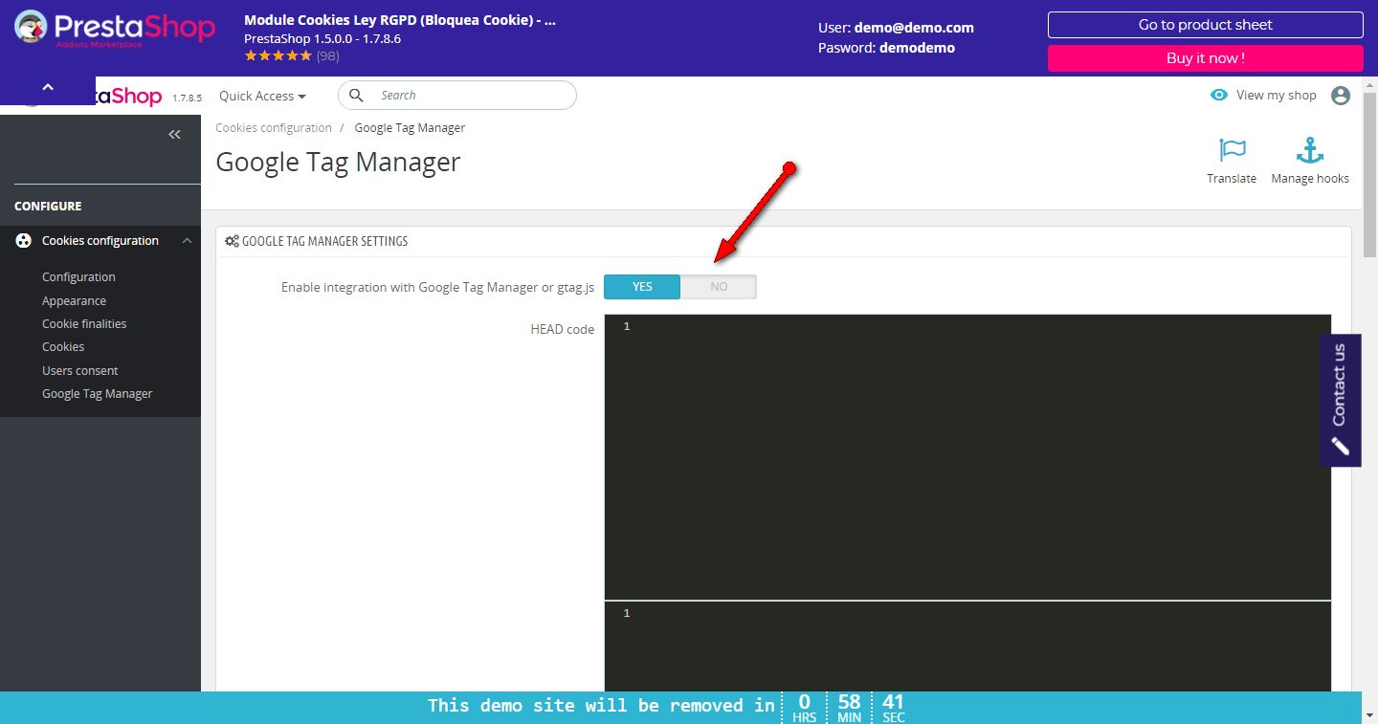1378x724 pixels.
Task: Click the cookie icon next to Cookies configuration
Action: [x=24, y=241]
